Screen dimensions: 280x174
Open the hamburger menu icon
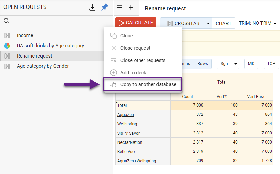[119, 8]
